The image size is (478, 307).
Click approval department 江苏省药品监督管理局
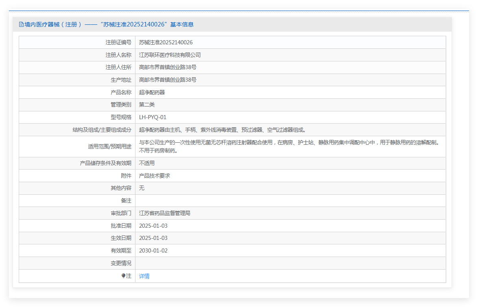coord(164,213)
